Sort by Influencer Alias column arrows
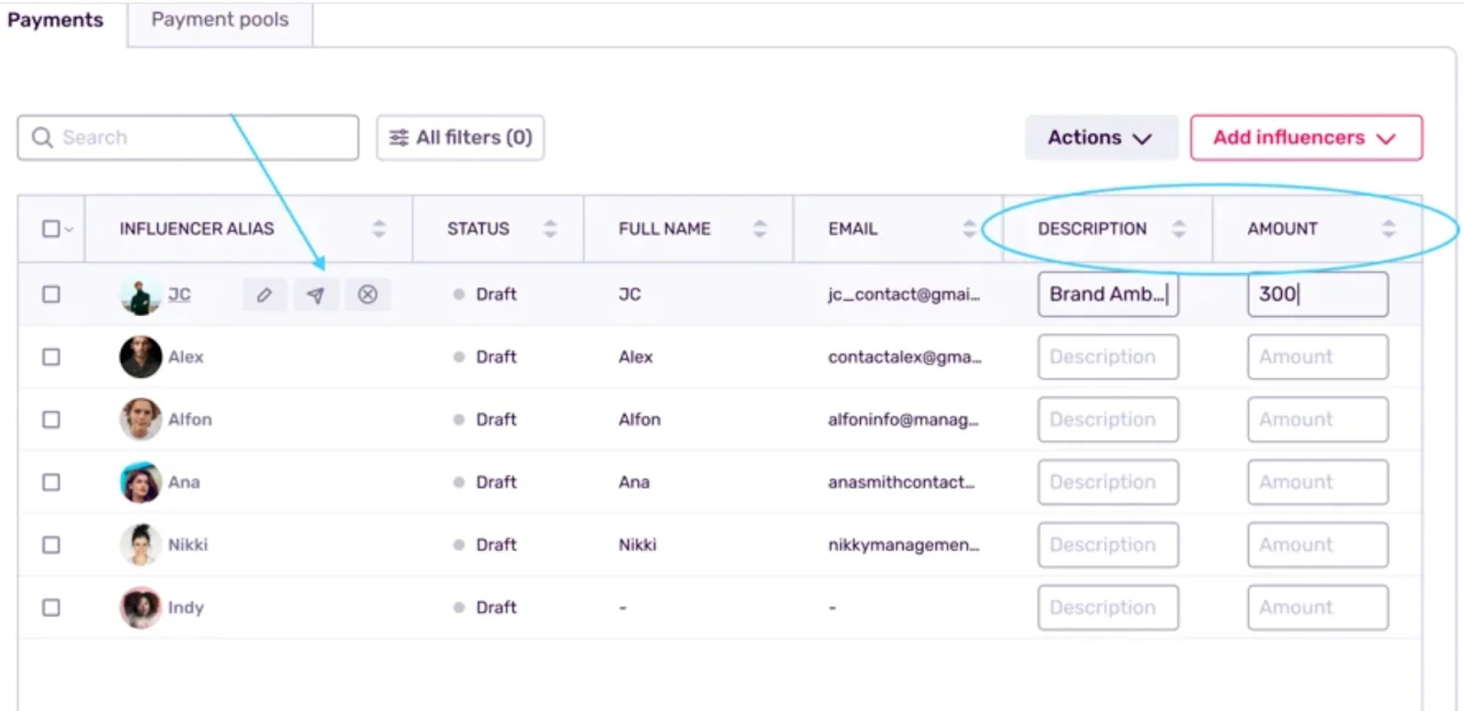Image resolution: width=1464 pixels, height=711 pixels. (379, 228)
